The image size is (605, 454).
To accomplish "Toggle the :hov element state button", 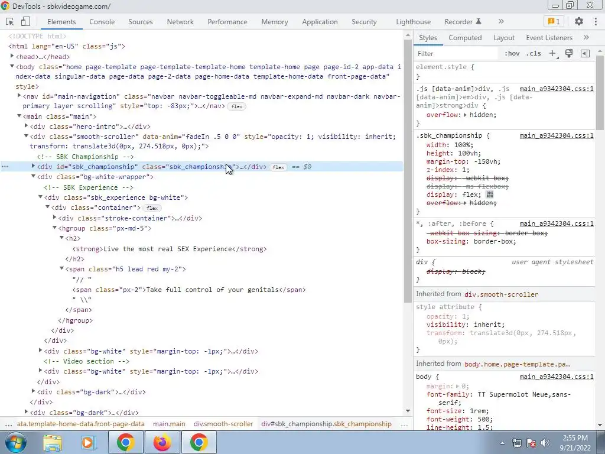I will tap(512, 54).
